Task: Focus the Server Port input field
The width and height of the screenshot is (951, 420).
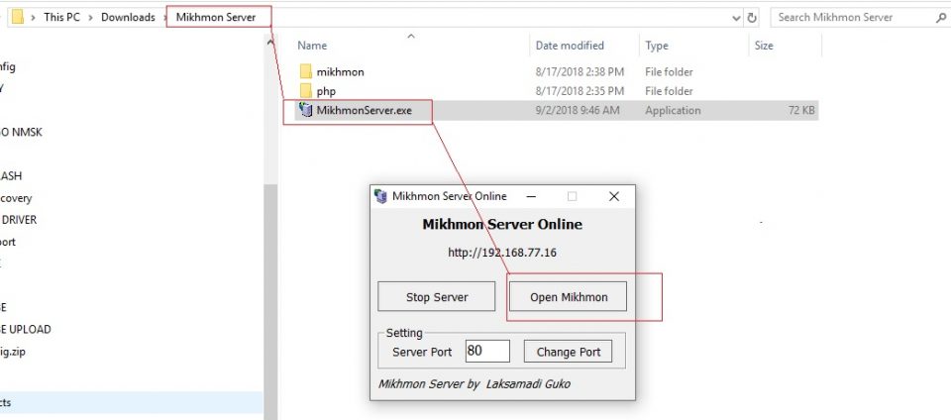Action: coord(487,351)
